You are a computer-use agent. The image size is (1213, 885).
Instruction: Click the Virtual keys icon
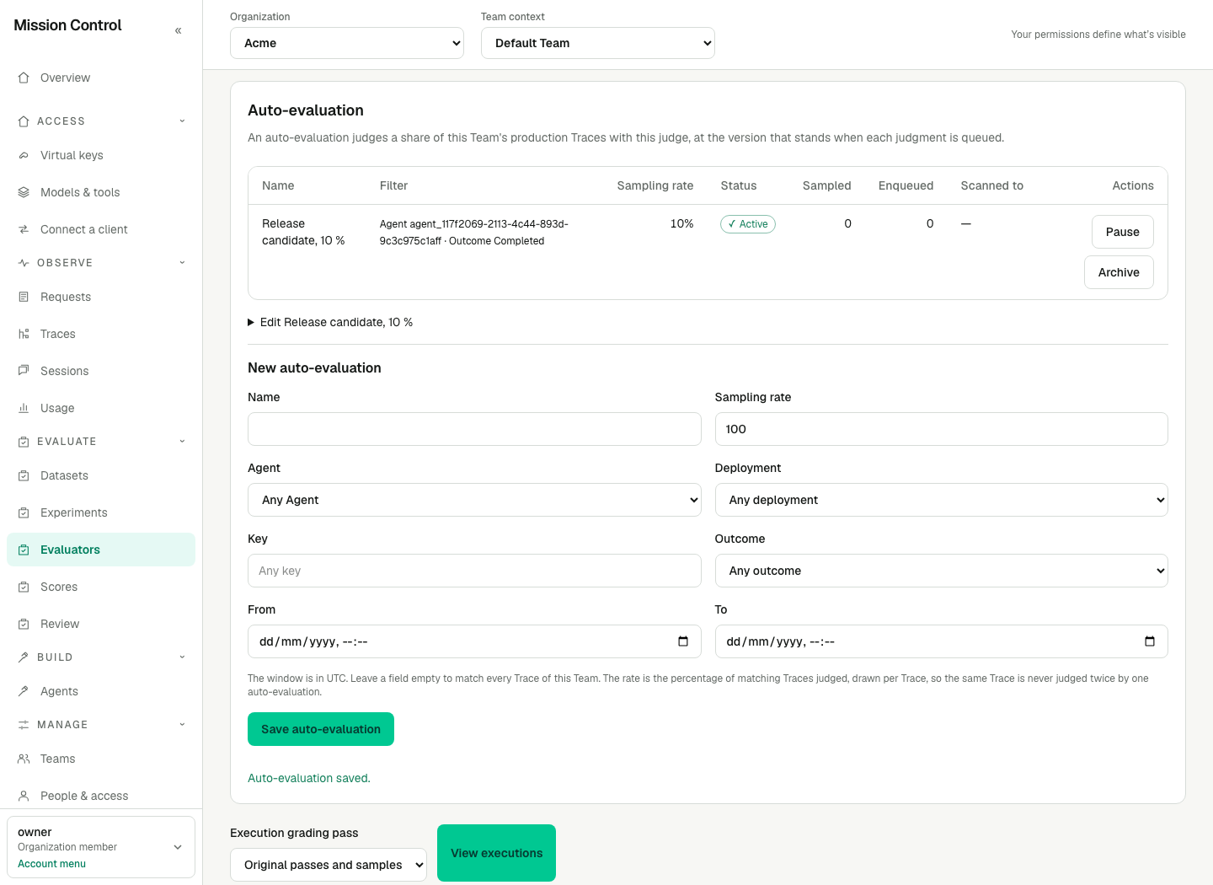click(24, 155)
